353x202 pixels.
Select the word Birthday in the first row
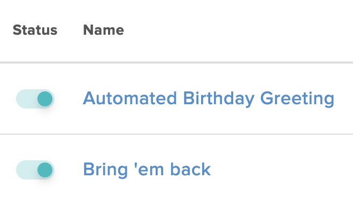[219, 99]
